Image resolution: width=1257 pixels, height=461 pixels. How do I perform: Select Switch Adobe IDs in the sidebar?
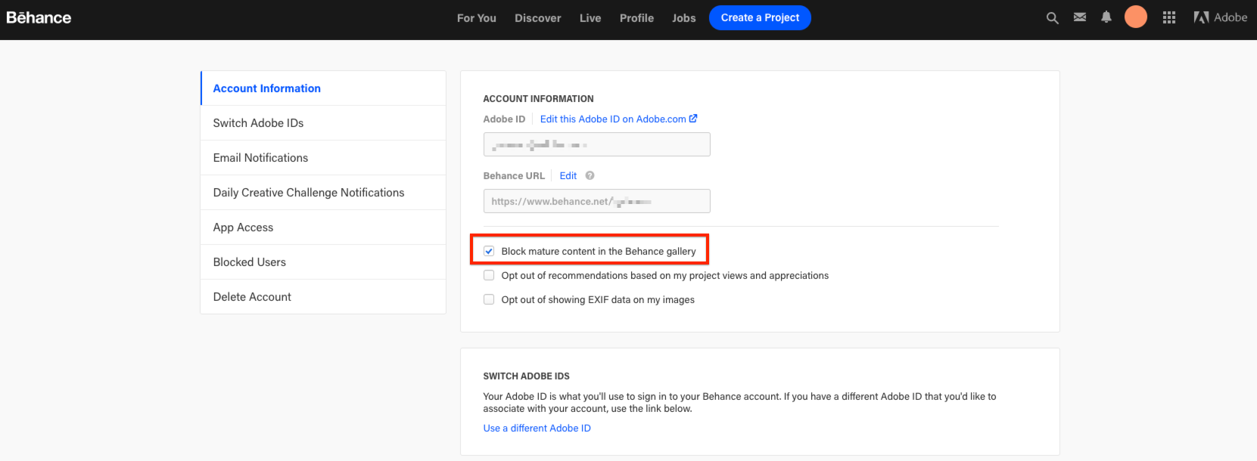coord(323,123)
